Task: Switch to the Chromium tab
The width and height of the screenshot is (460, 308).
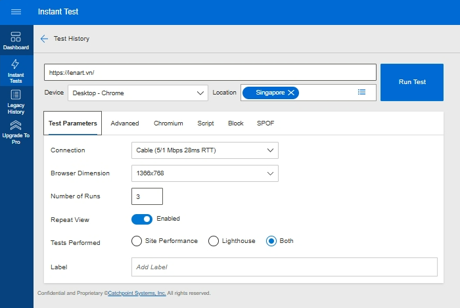Action: [x=168, y=123]
